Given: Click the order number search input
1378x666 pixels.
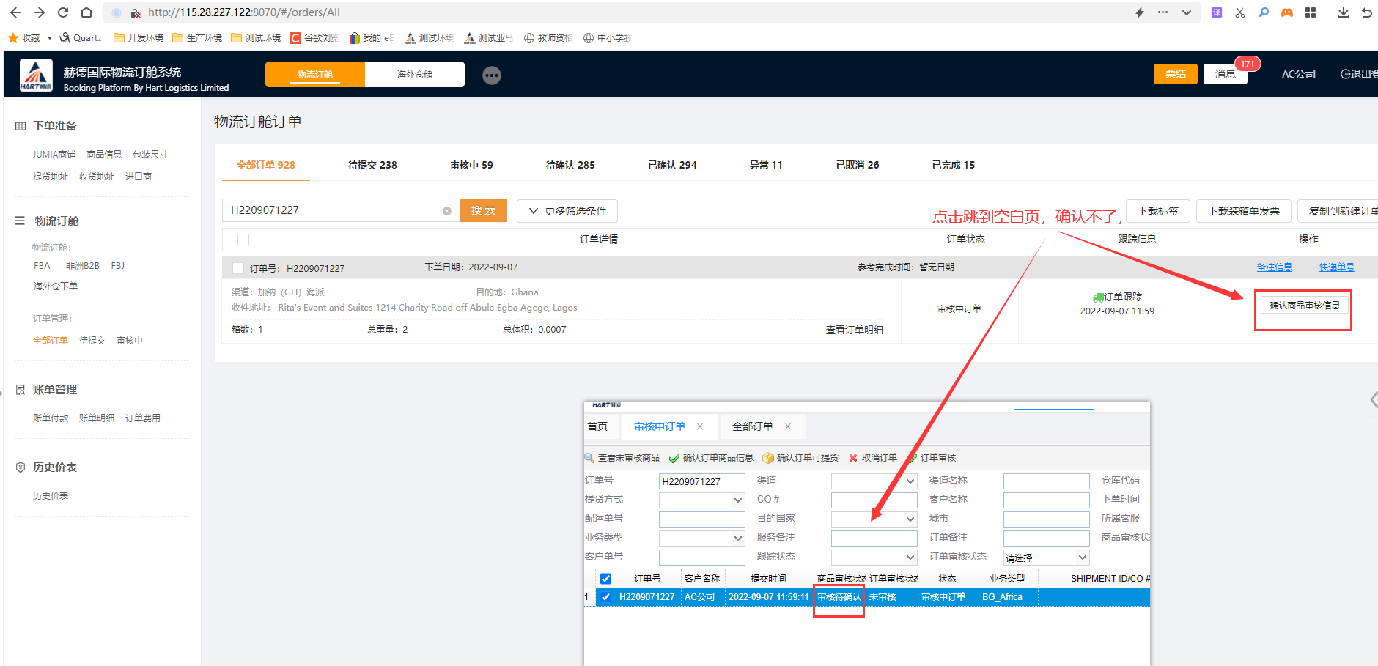Looking at the screenshot, I should pyautogui.click(x=334, y=210).
